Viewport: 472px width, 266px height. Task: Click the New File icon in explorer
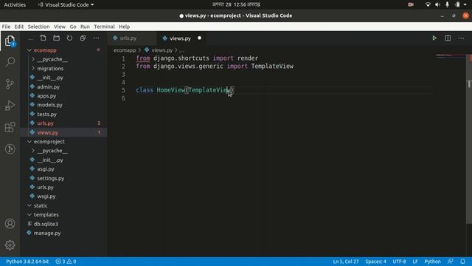[x=43, y=38]
